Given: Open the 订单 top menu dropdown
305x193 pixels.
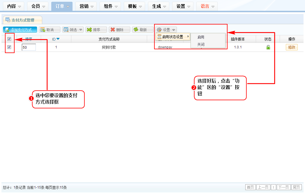Looking at the screenshot, I should [x=62, y=6].
